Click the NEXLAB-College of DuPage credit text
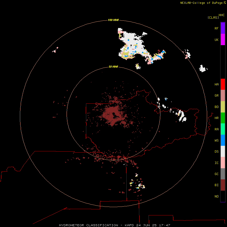The image size is (227, 227). tap(201, 3)
